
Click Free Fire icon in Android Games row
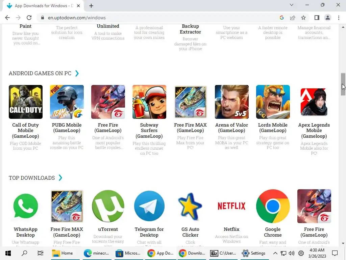(108, 102)
